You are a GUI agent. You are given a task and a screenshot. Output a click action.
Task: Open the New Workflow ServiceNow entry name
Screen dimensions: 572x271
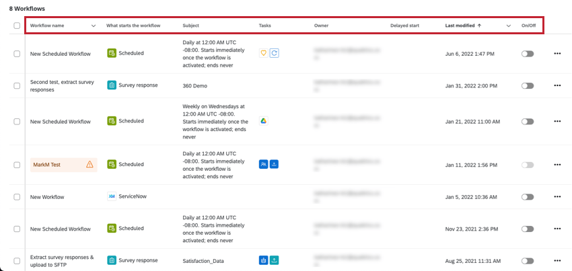[x=47, y=197]
